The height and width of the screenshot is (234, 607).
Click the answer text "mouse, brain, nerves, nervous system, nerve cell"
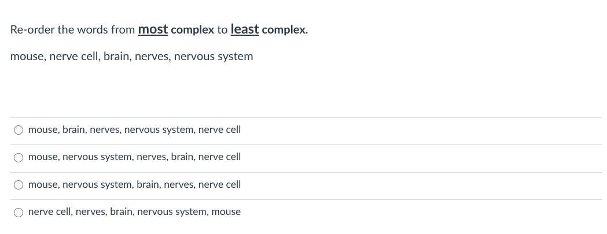coord(134,130)
